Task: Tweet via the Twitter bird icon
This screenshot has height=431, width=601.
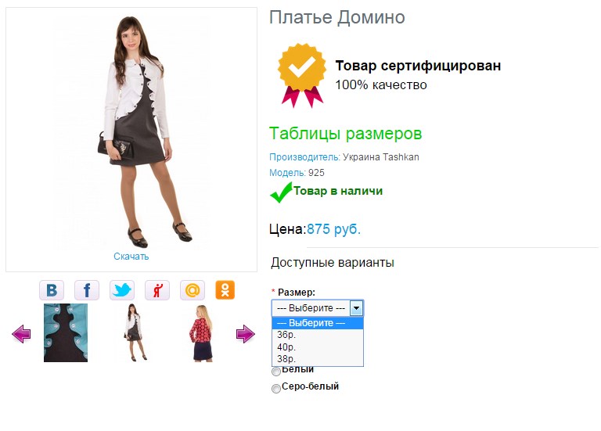Action: 122,290
